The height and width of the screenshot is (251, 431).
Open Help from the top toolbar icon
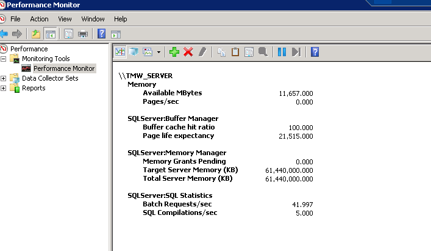(x=101, y=34)
